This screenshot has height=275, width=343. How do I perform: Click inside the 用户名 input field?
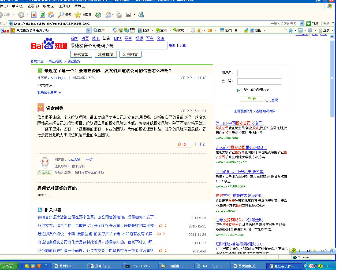[259, 73]
